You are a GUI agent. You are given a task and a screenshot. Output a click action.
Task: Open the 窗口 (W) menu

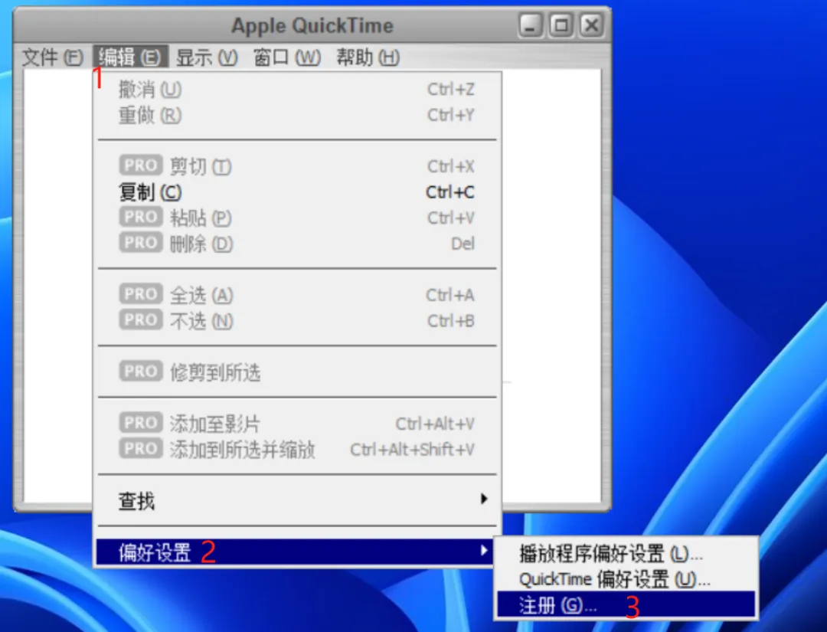pos(287,57)
